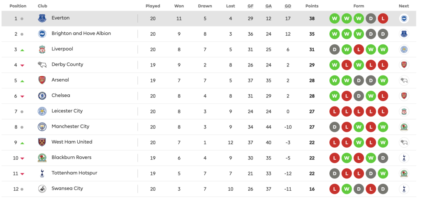421x201 pixels.
Task: Select Liverpool's first grey D form result
Action: (335, 50)
